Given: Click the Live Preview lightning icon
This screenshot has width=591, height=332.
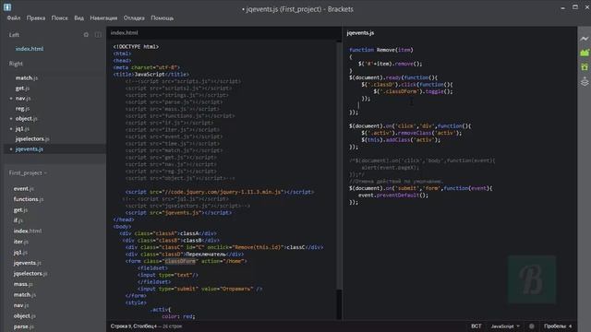Looking at the screenshot, I should (x=585, y=39).
